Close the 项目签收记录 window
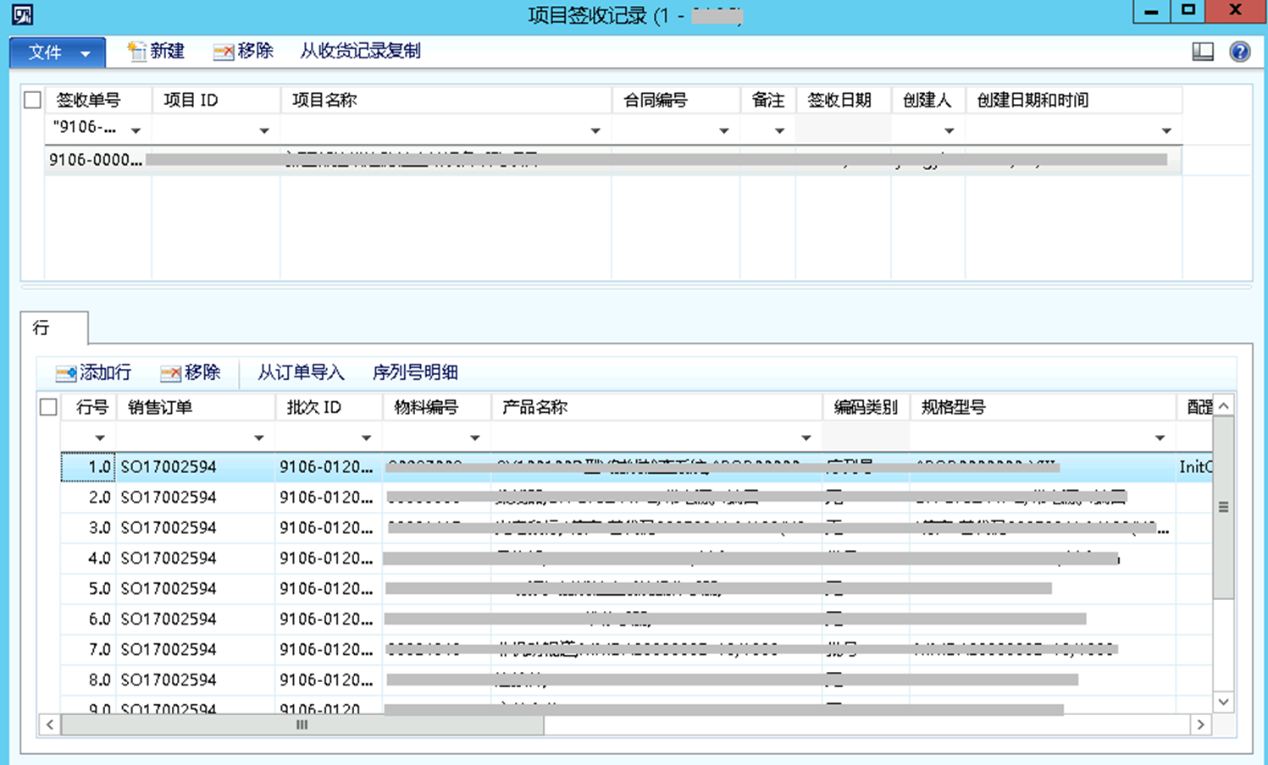 click(x=1235, y=12)
